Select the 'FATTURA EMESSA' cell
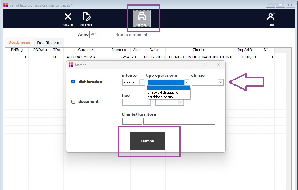This screenshot has height=190, width=298. [85, 57]
